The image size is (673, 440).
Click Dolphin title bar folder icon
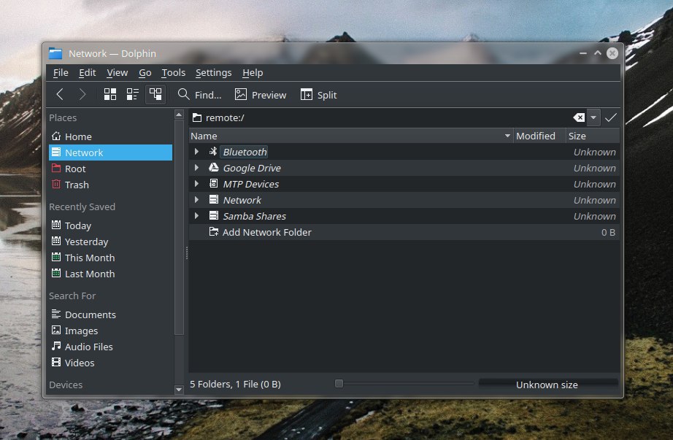55,53
